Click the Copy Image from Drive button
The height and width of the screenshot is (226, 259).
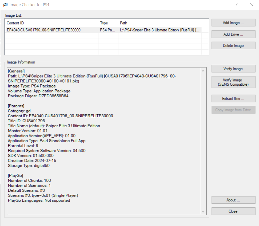tap(233, 110)
